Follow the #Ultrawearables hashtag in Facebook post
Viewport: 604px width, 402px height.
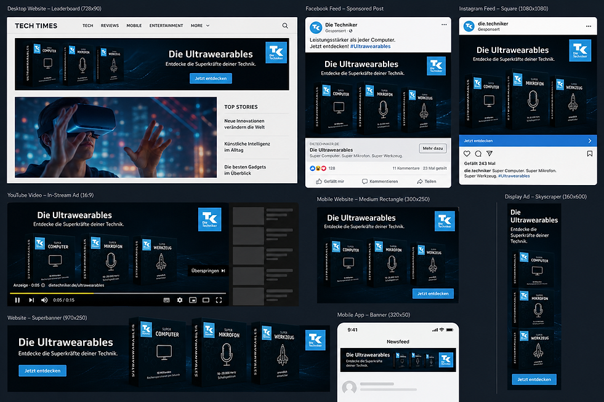point(370,46)
